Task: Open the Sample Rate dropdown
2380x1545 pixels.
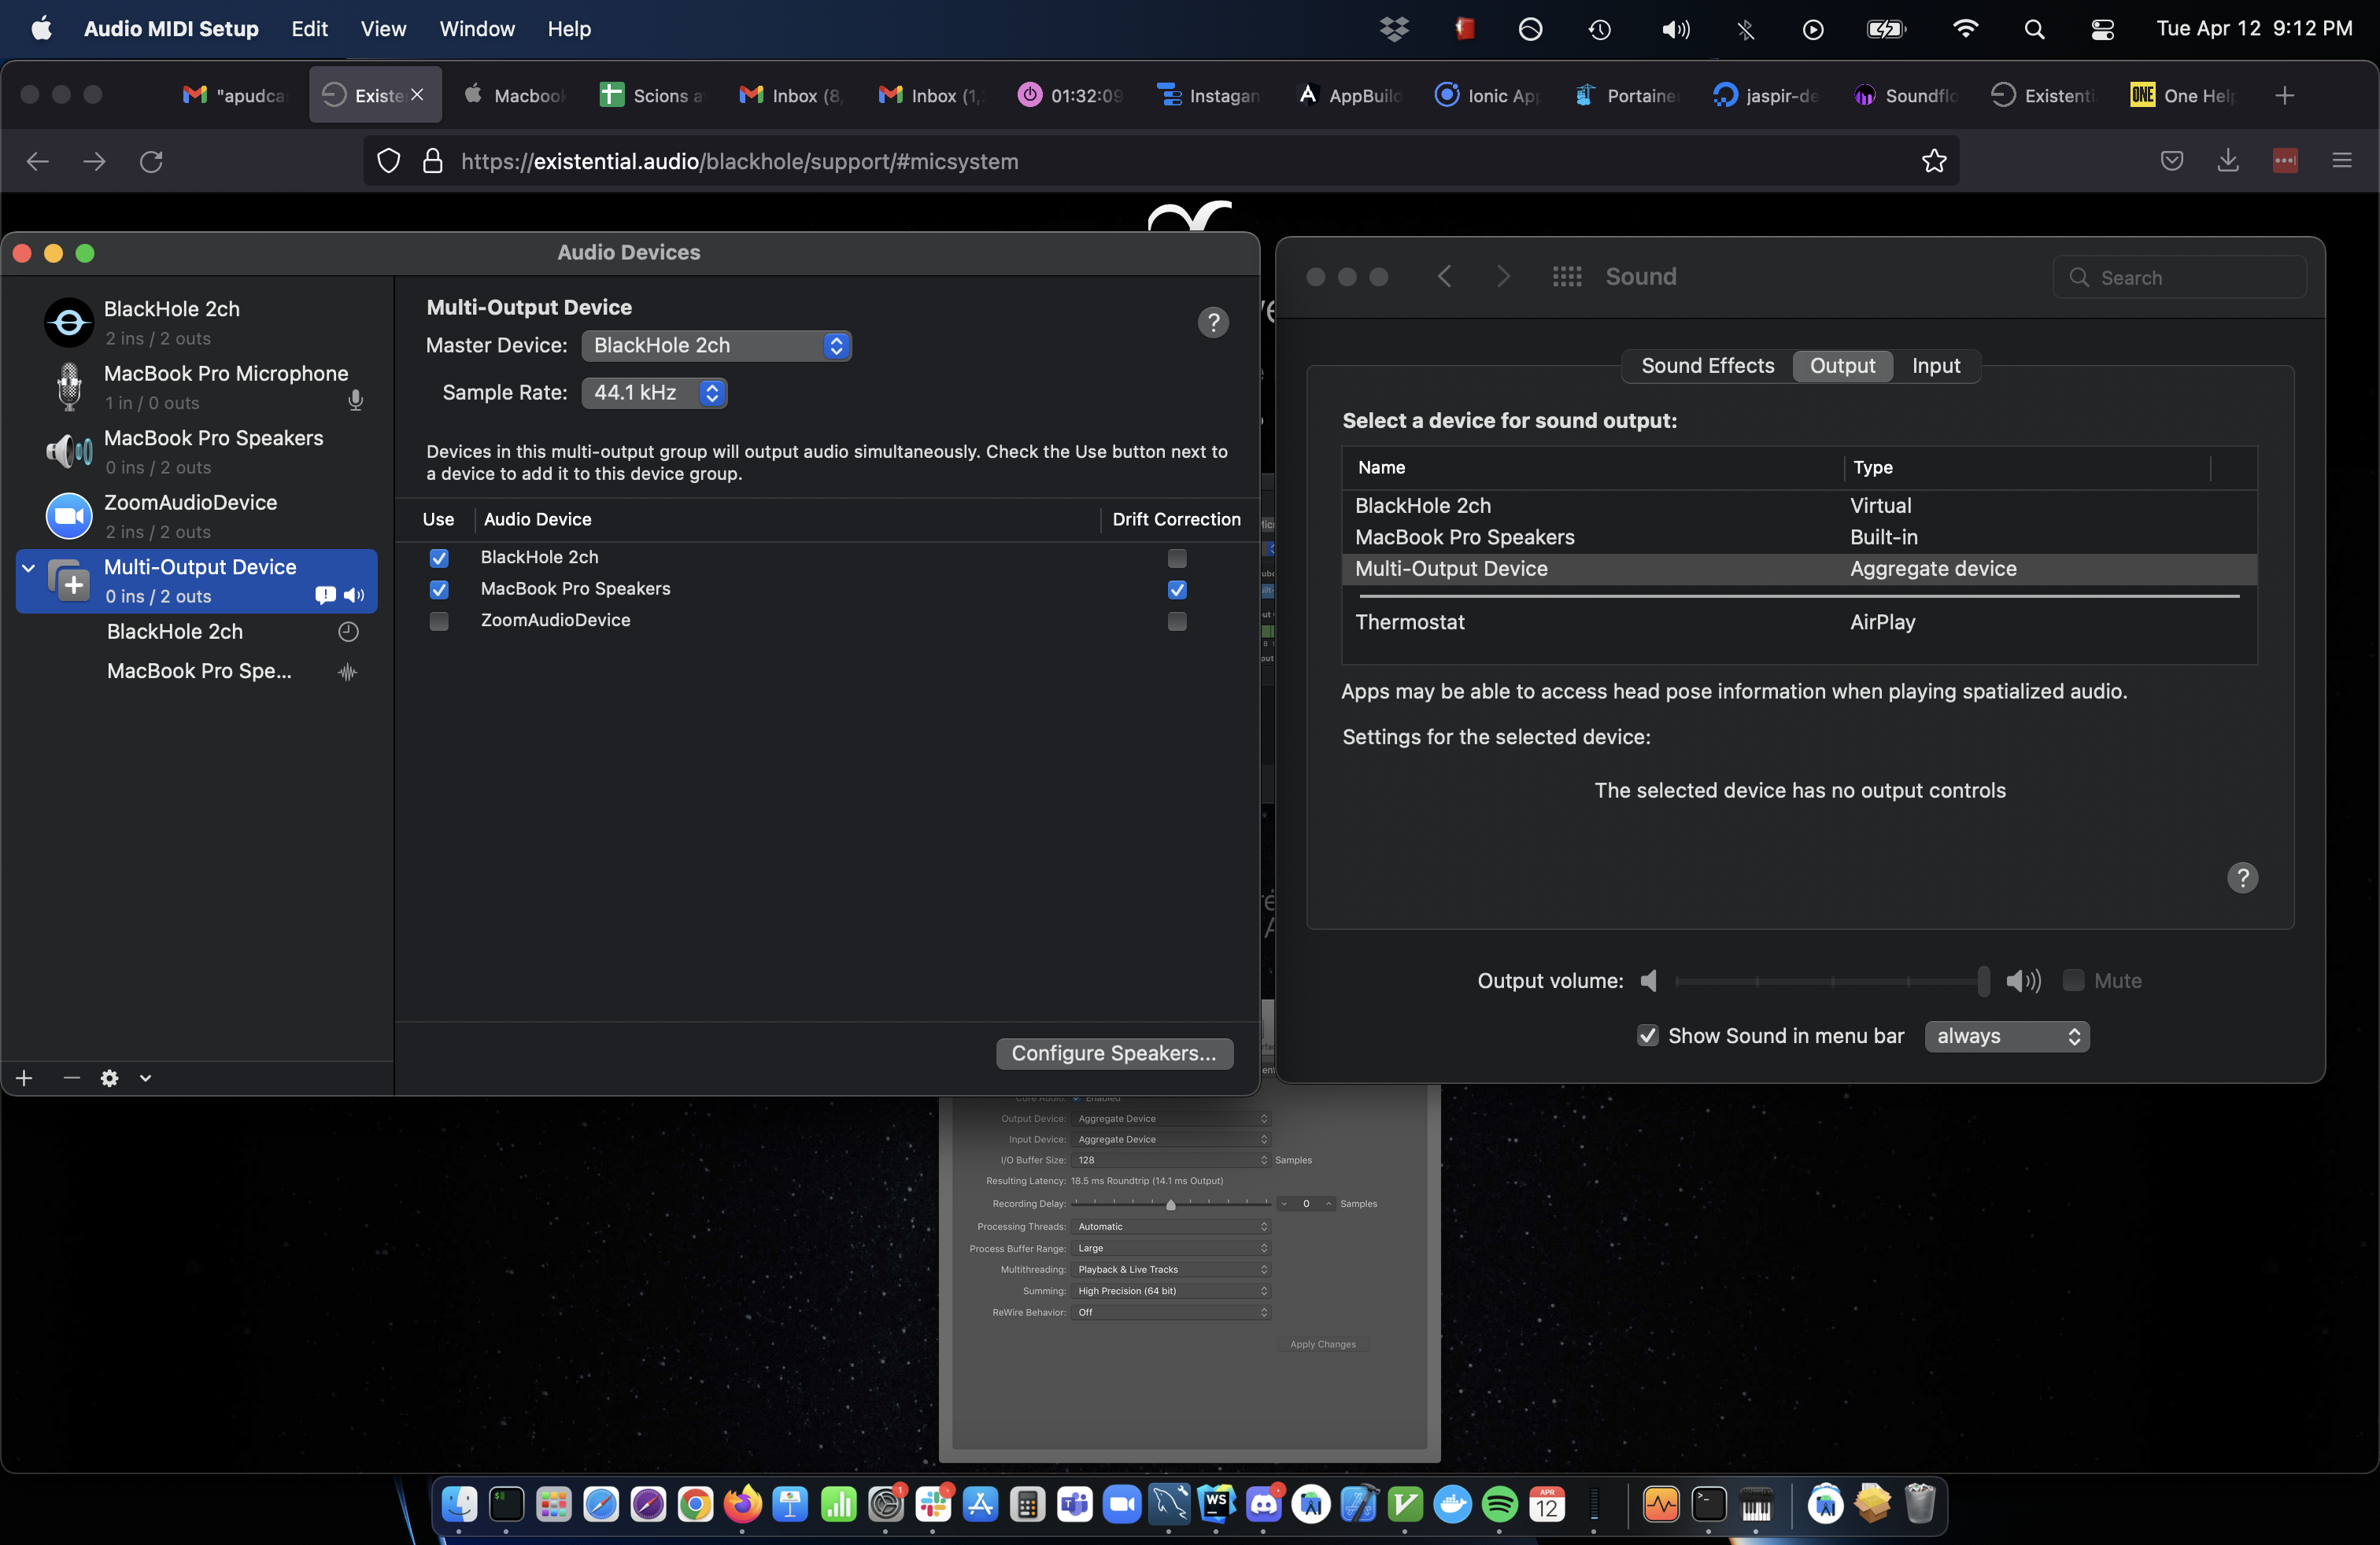Action: pyautogui.click(x=654, y=393)
